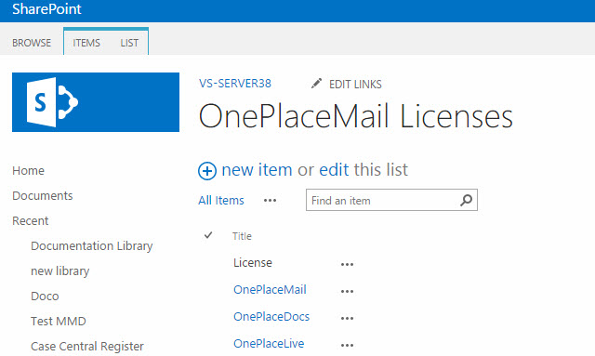Switch to the BROWSE ribbon tab
The image size is (595, 356).
32,43
